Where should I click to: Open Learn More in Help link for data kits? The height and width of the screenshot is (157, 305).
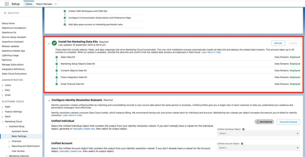211,52
